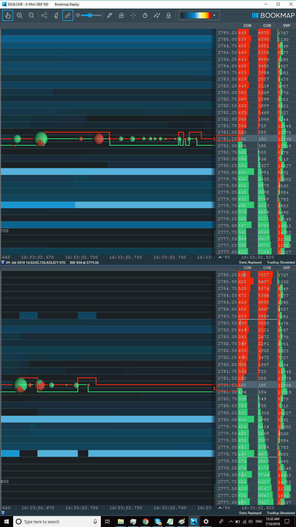Open the share icon in toolbar

pyautogui.click(x=44, y=15)
